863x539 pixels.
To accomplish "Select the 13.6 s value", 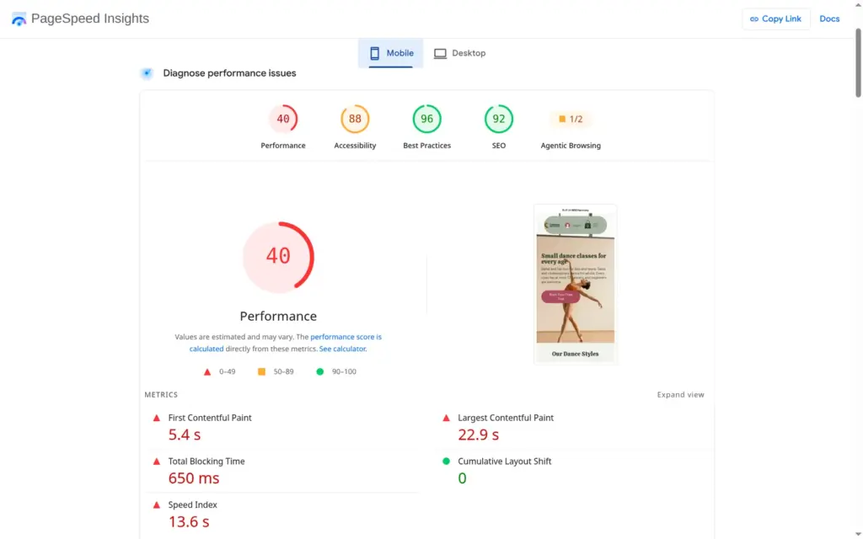I will point(189,521).
